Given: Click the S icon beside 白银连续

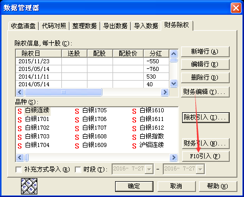Looking at the screenshot, I should click(19, 111).
